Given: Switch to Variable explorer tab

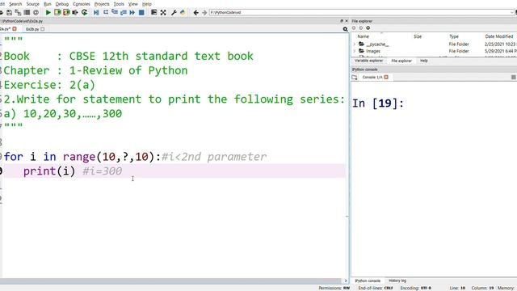Looking at the screenshot, I should [x=368, y=61].
